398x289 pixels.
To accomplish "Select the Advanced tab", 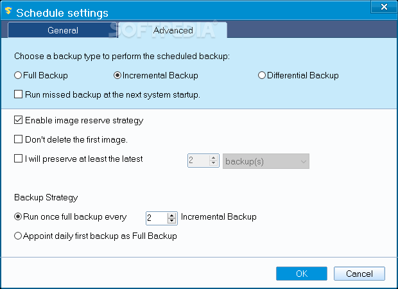I will pos(173,30).
